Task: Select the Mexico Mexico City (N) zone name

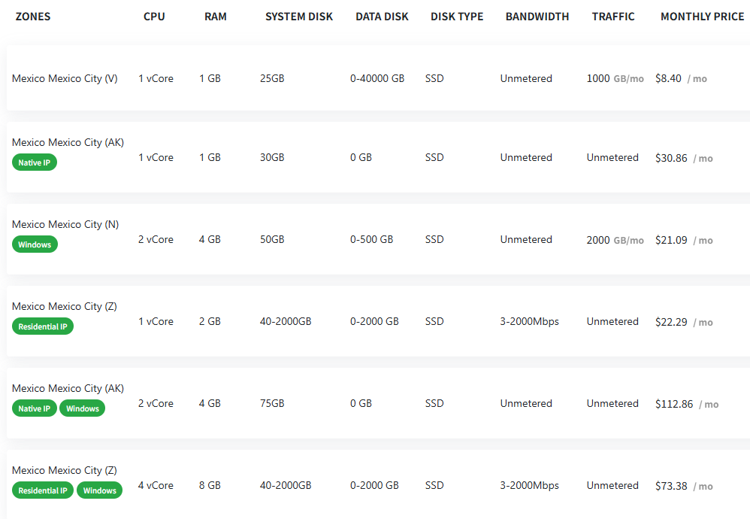Action: 65,225
